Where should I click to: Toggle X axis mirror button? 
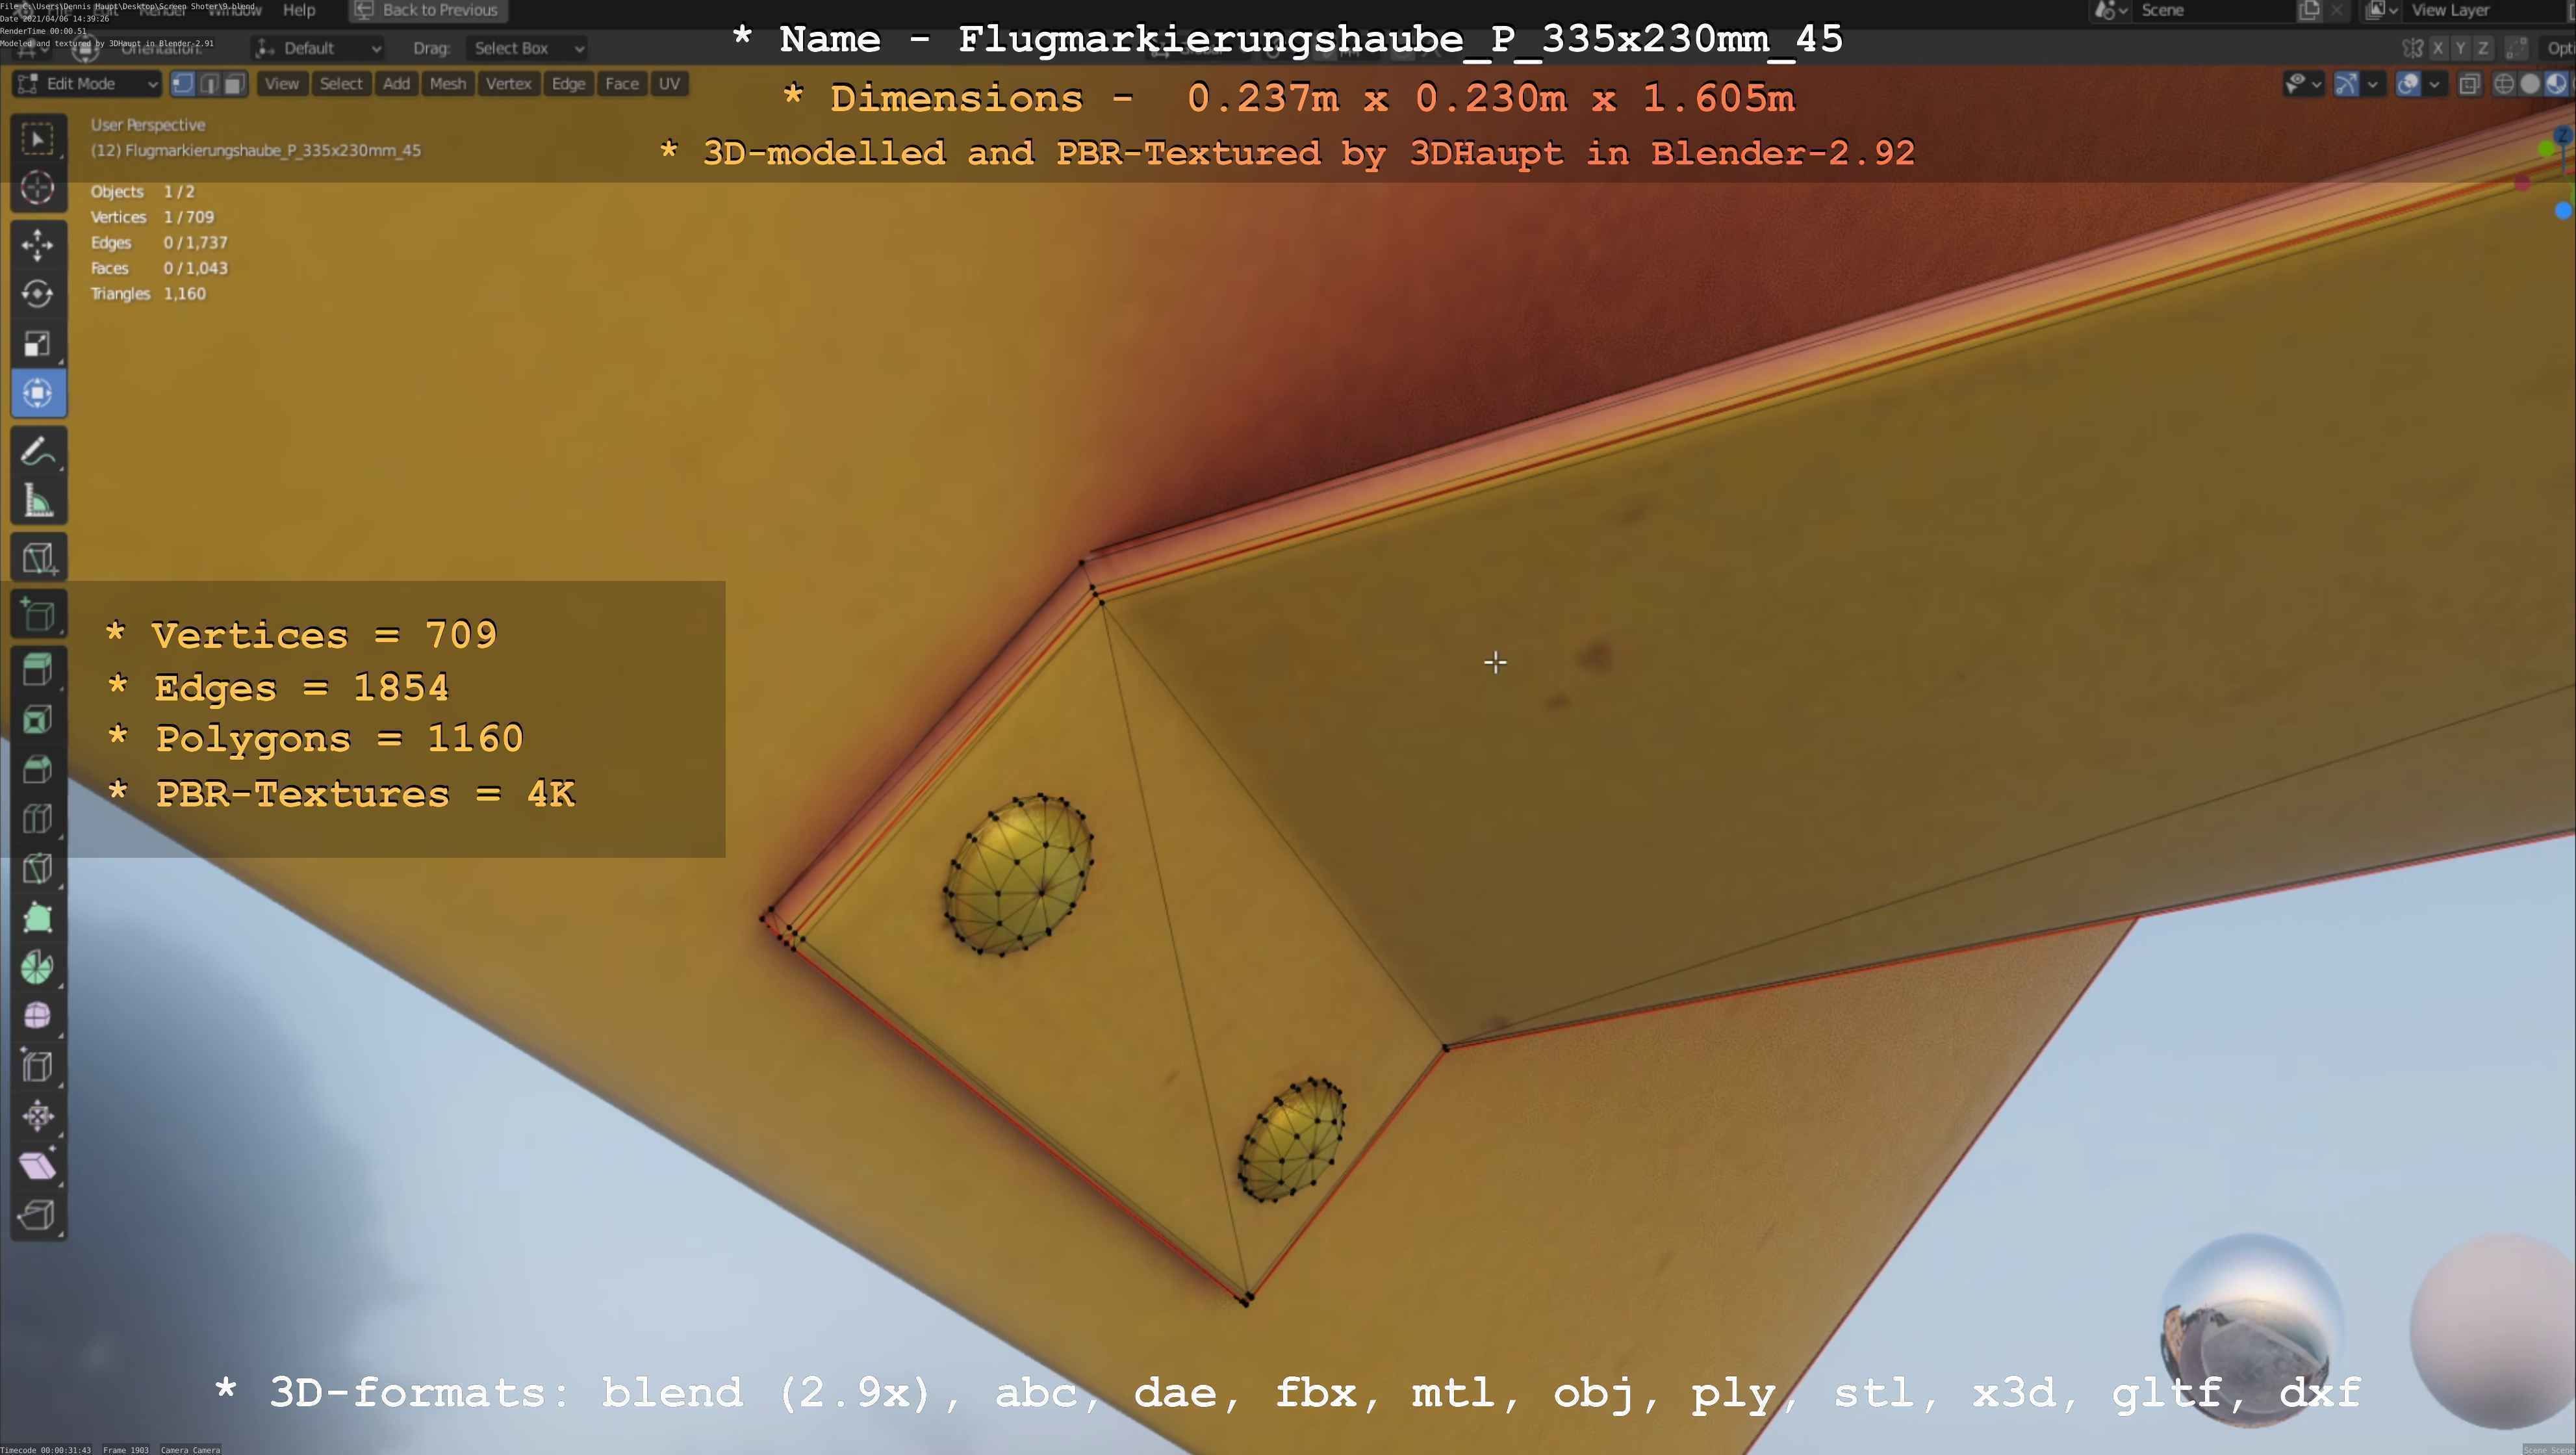coord(2438,48)
